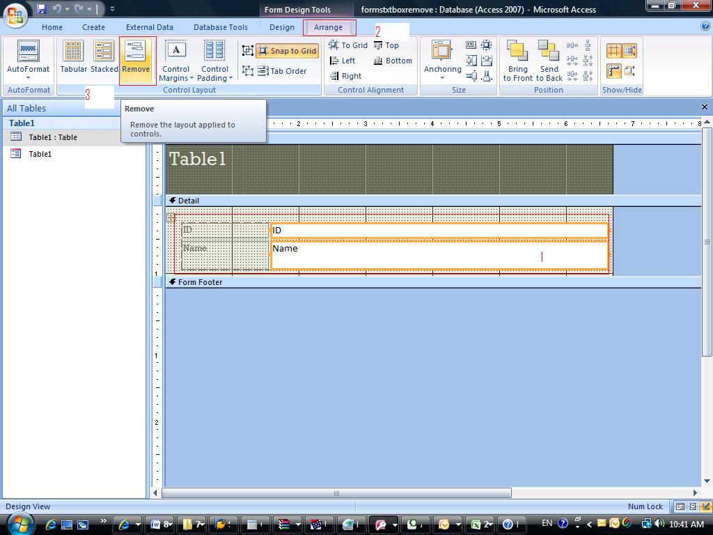Click Size to Fit icon

[471, 45]
